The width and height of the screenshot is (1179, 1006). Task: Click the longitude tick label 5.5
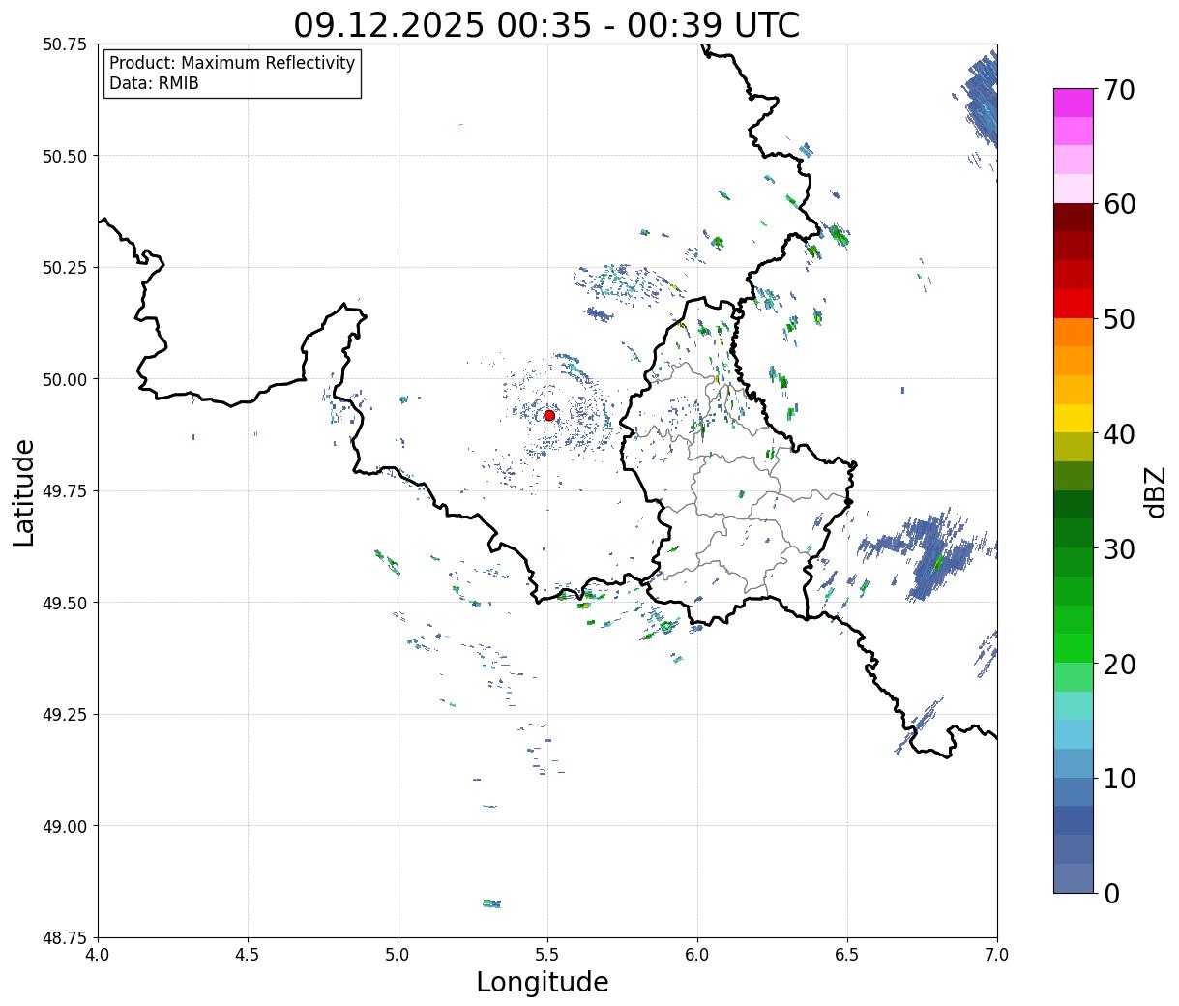547,955
